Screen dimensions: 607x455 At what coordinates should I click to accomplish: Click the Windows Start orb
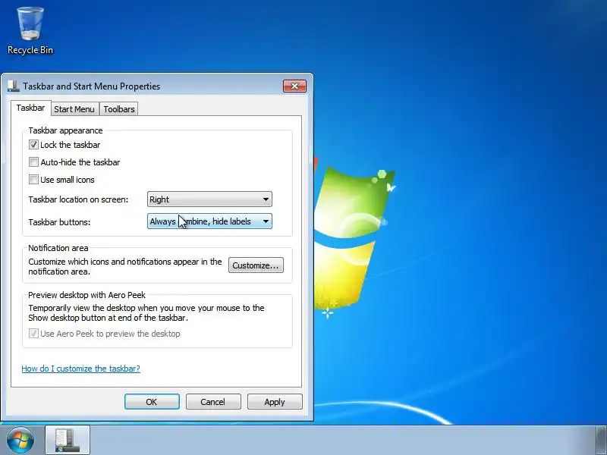tap(20, 441)
